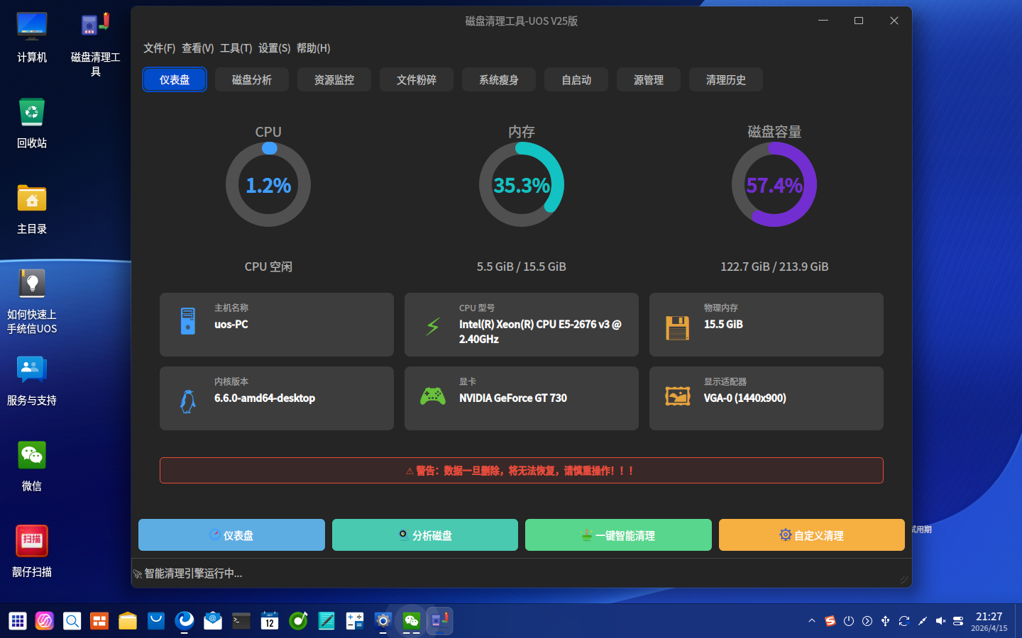Click the red data deletion warning banner
This screenshot has height=638, width=1022.
pos(522,471)
